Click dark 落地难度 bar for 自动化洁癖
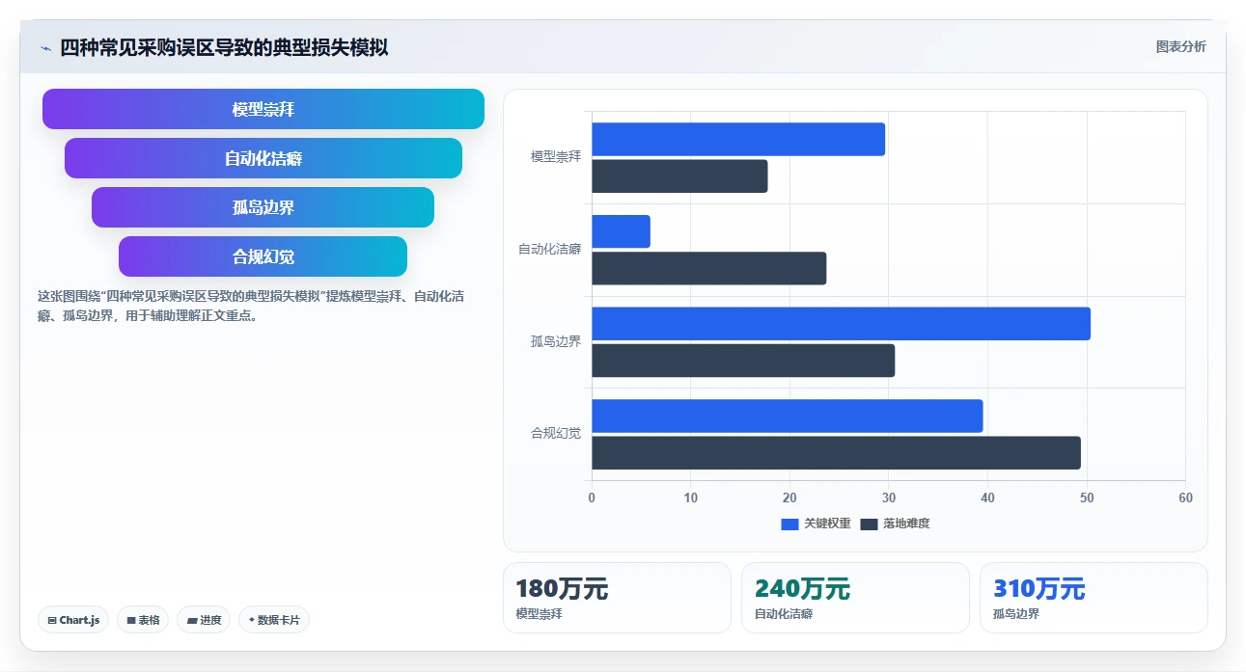This screenshot has width=1246, height=672. 708,268
